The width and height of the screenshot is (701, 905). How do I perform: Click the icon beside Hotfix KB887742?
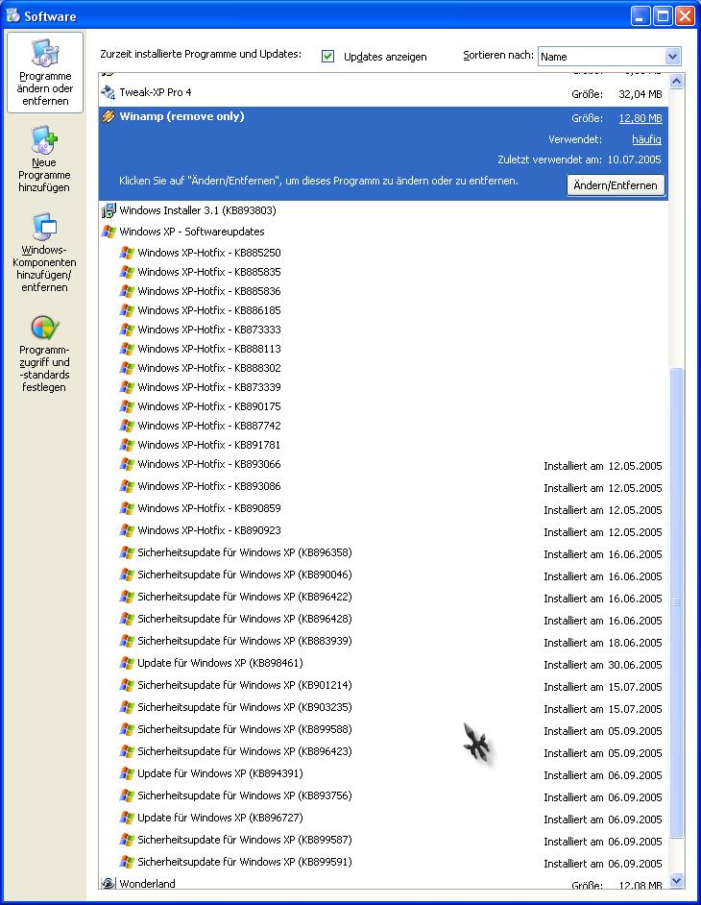pos(127,426)
